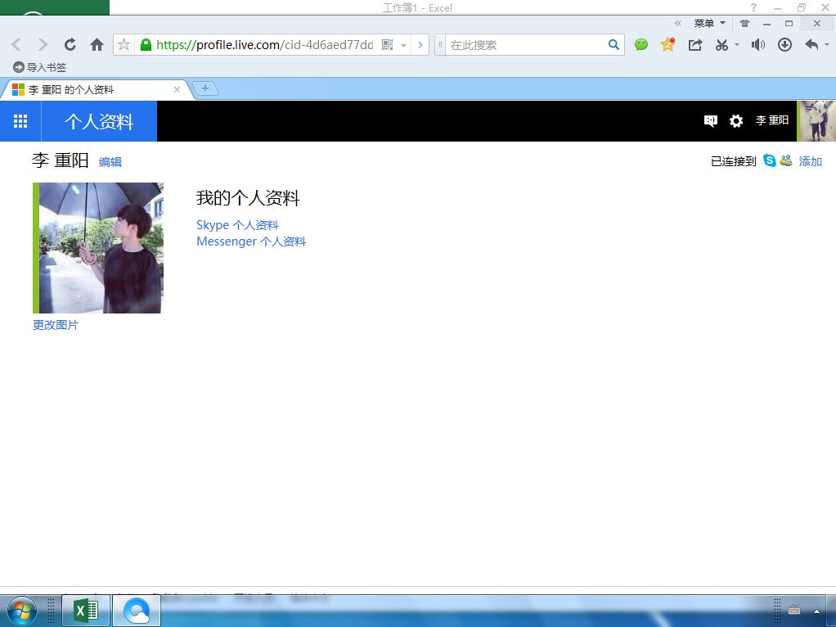836x627 pixels.
Task: Open the messaging chat icon in header
Action: (710, 121)
